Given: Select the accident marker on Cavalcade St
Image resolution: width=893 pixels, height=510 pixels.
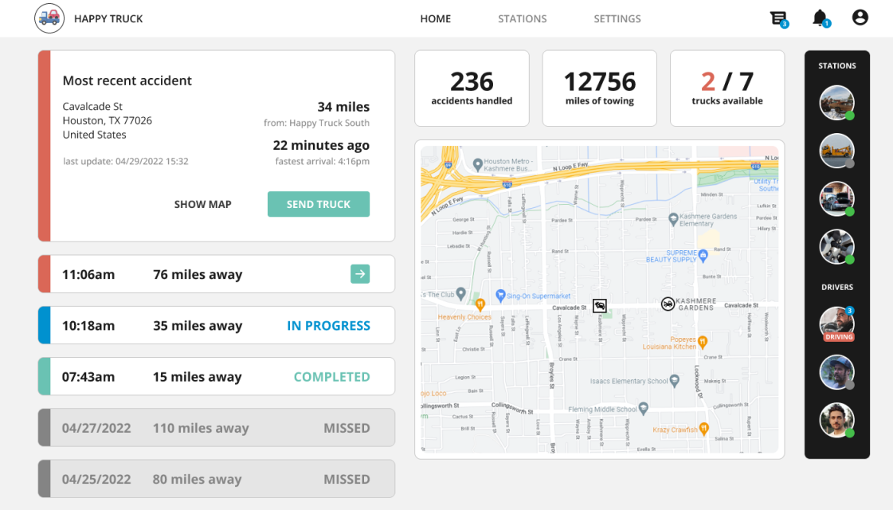Looking at the screenshot, I should [600, 305].
